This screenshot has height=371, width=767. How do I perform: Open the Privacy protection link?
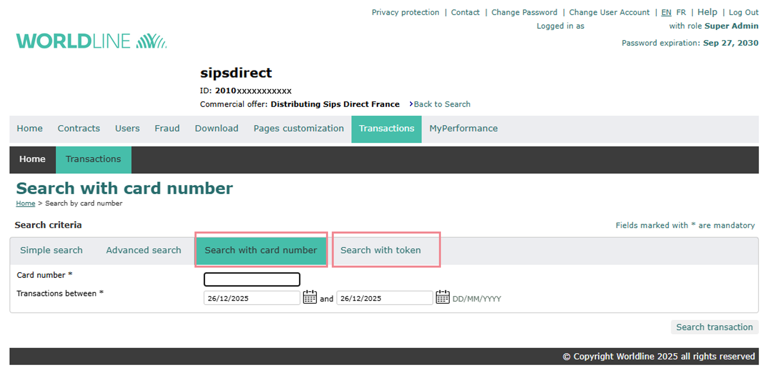[x=405, y=12]
